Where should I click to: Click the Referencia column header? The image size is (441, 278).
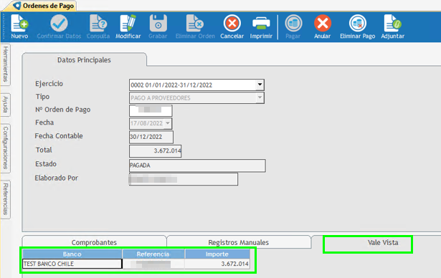(x=153, y=254)
